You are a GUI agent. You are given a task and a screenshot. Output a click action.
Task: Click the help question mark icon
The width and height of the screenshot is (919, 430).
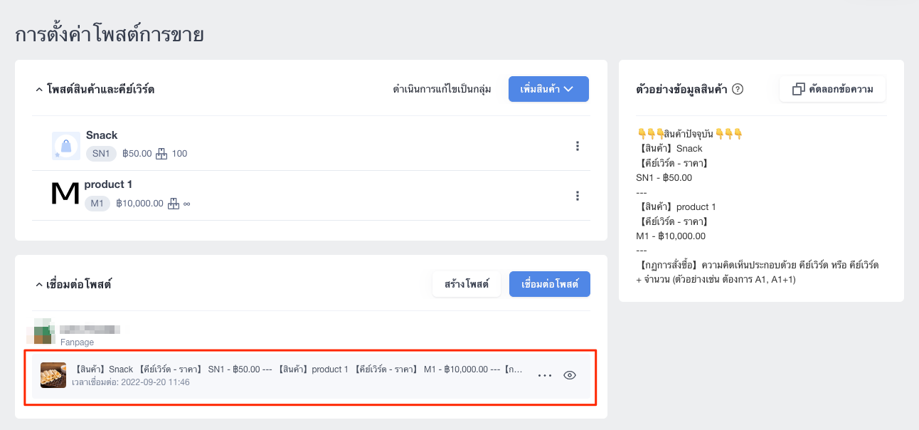[738, 89]
